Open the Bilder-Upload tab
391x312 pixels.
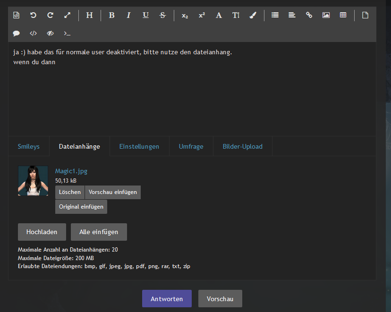tap(242, 146)
